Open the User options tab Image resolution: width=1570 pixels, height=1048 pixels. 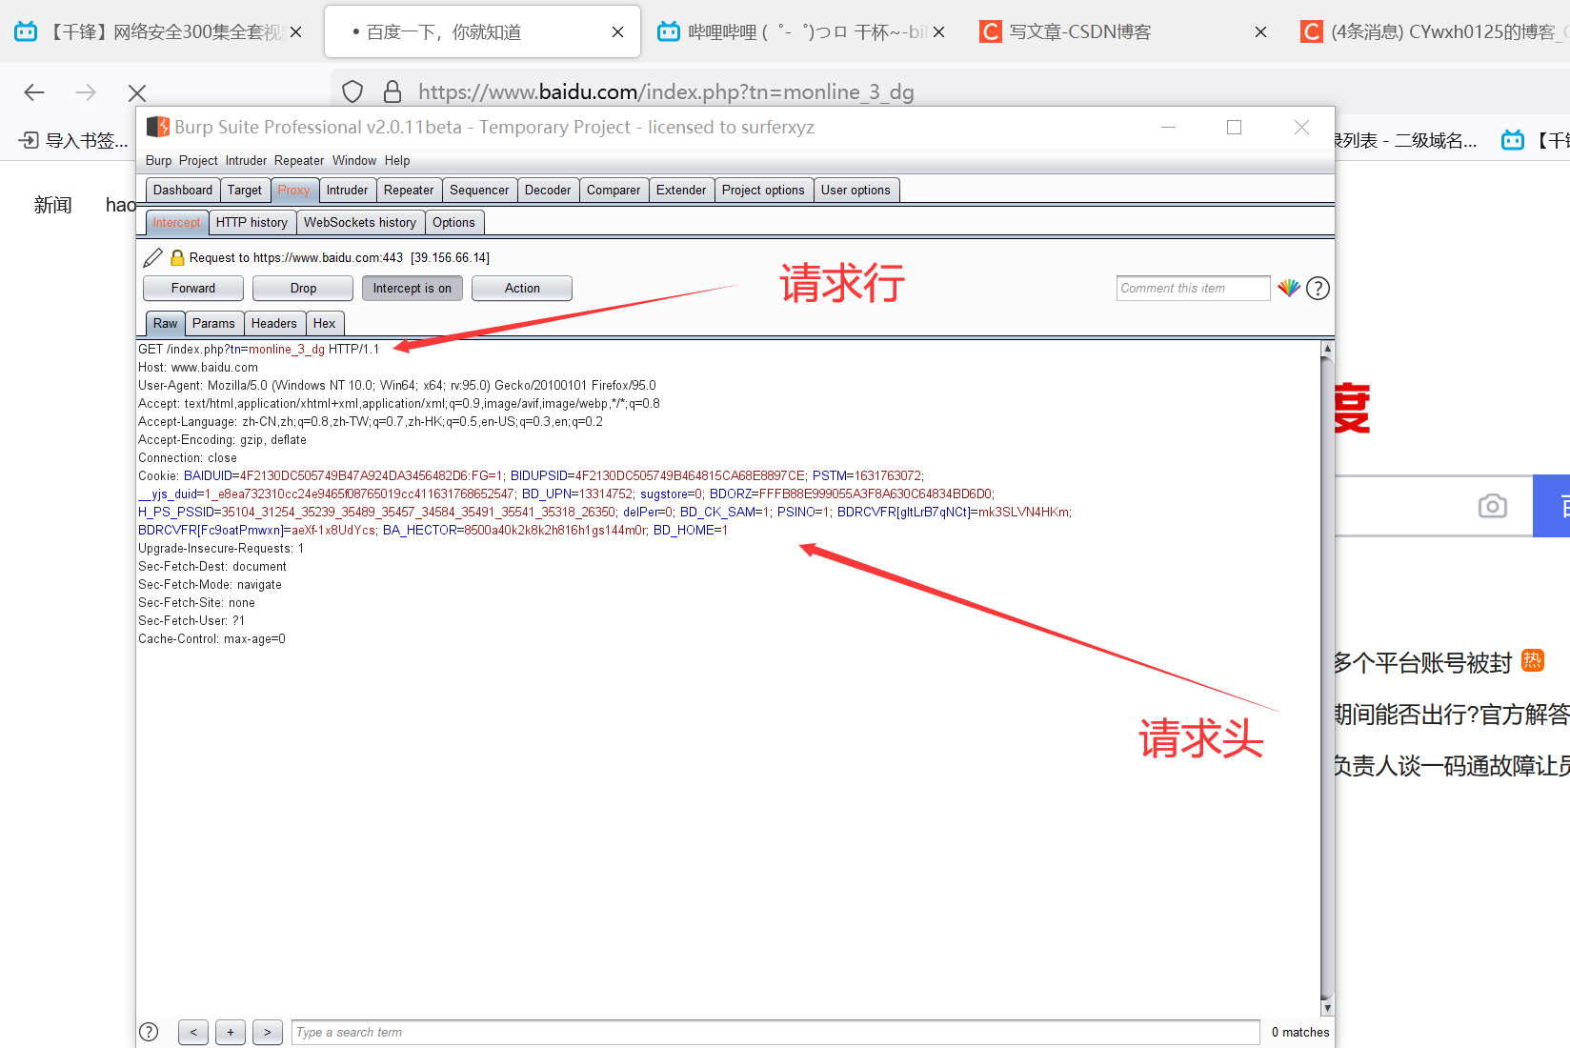tap(855, 191)
